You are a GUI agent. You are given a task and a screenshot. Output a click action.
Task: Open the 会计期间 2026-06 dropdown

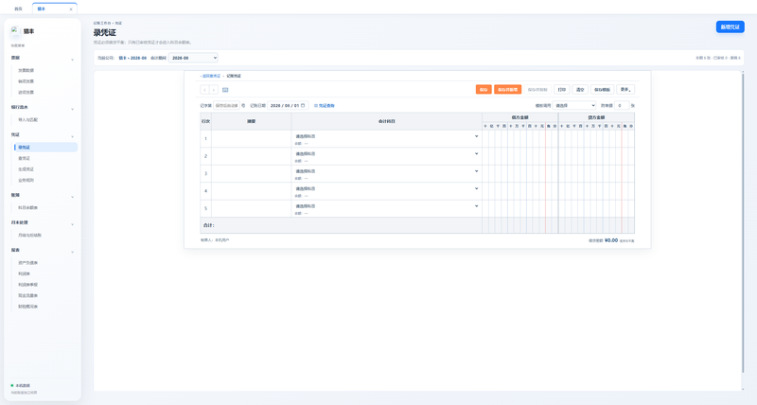click(193, 58)
